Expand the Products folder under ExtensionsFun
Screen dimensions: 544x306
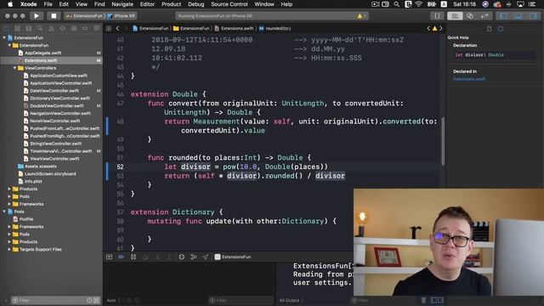[9, 189]
